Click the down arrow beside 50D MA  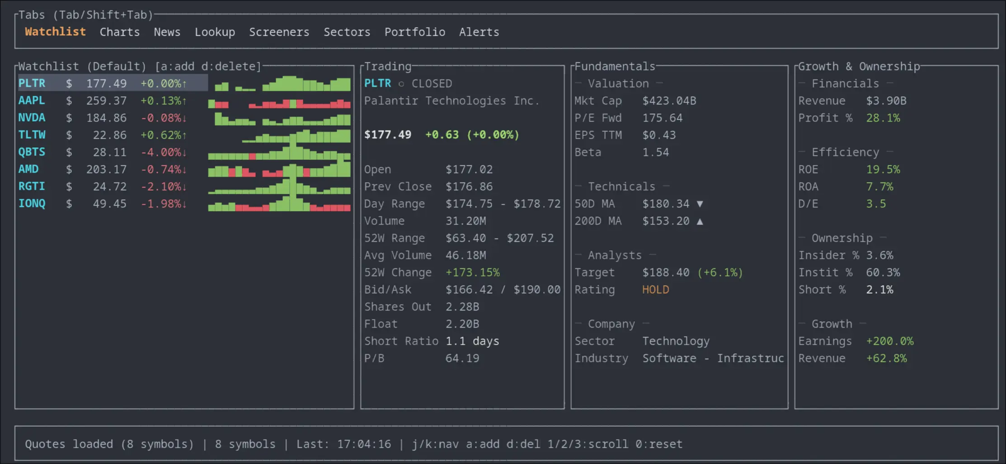pos(700,204)
